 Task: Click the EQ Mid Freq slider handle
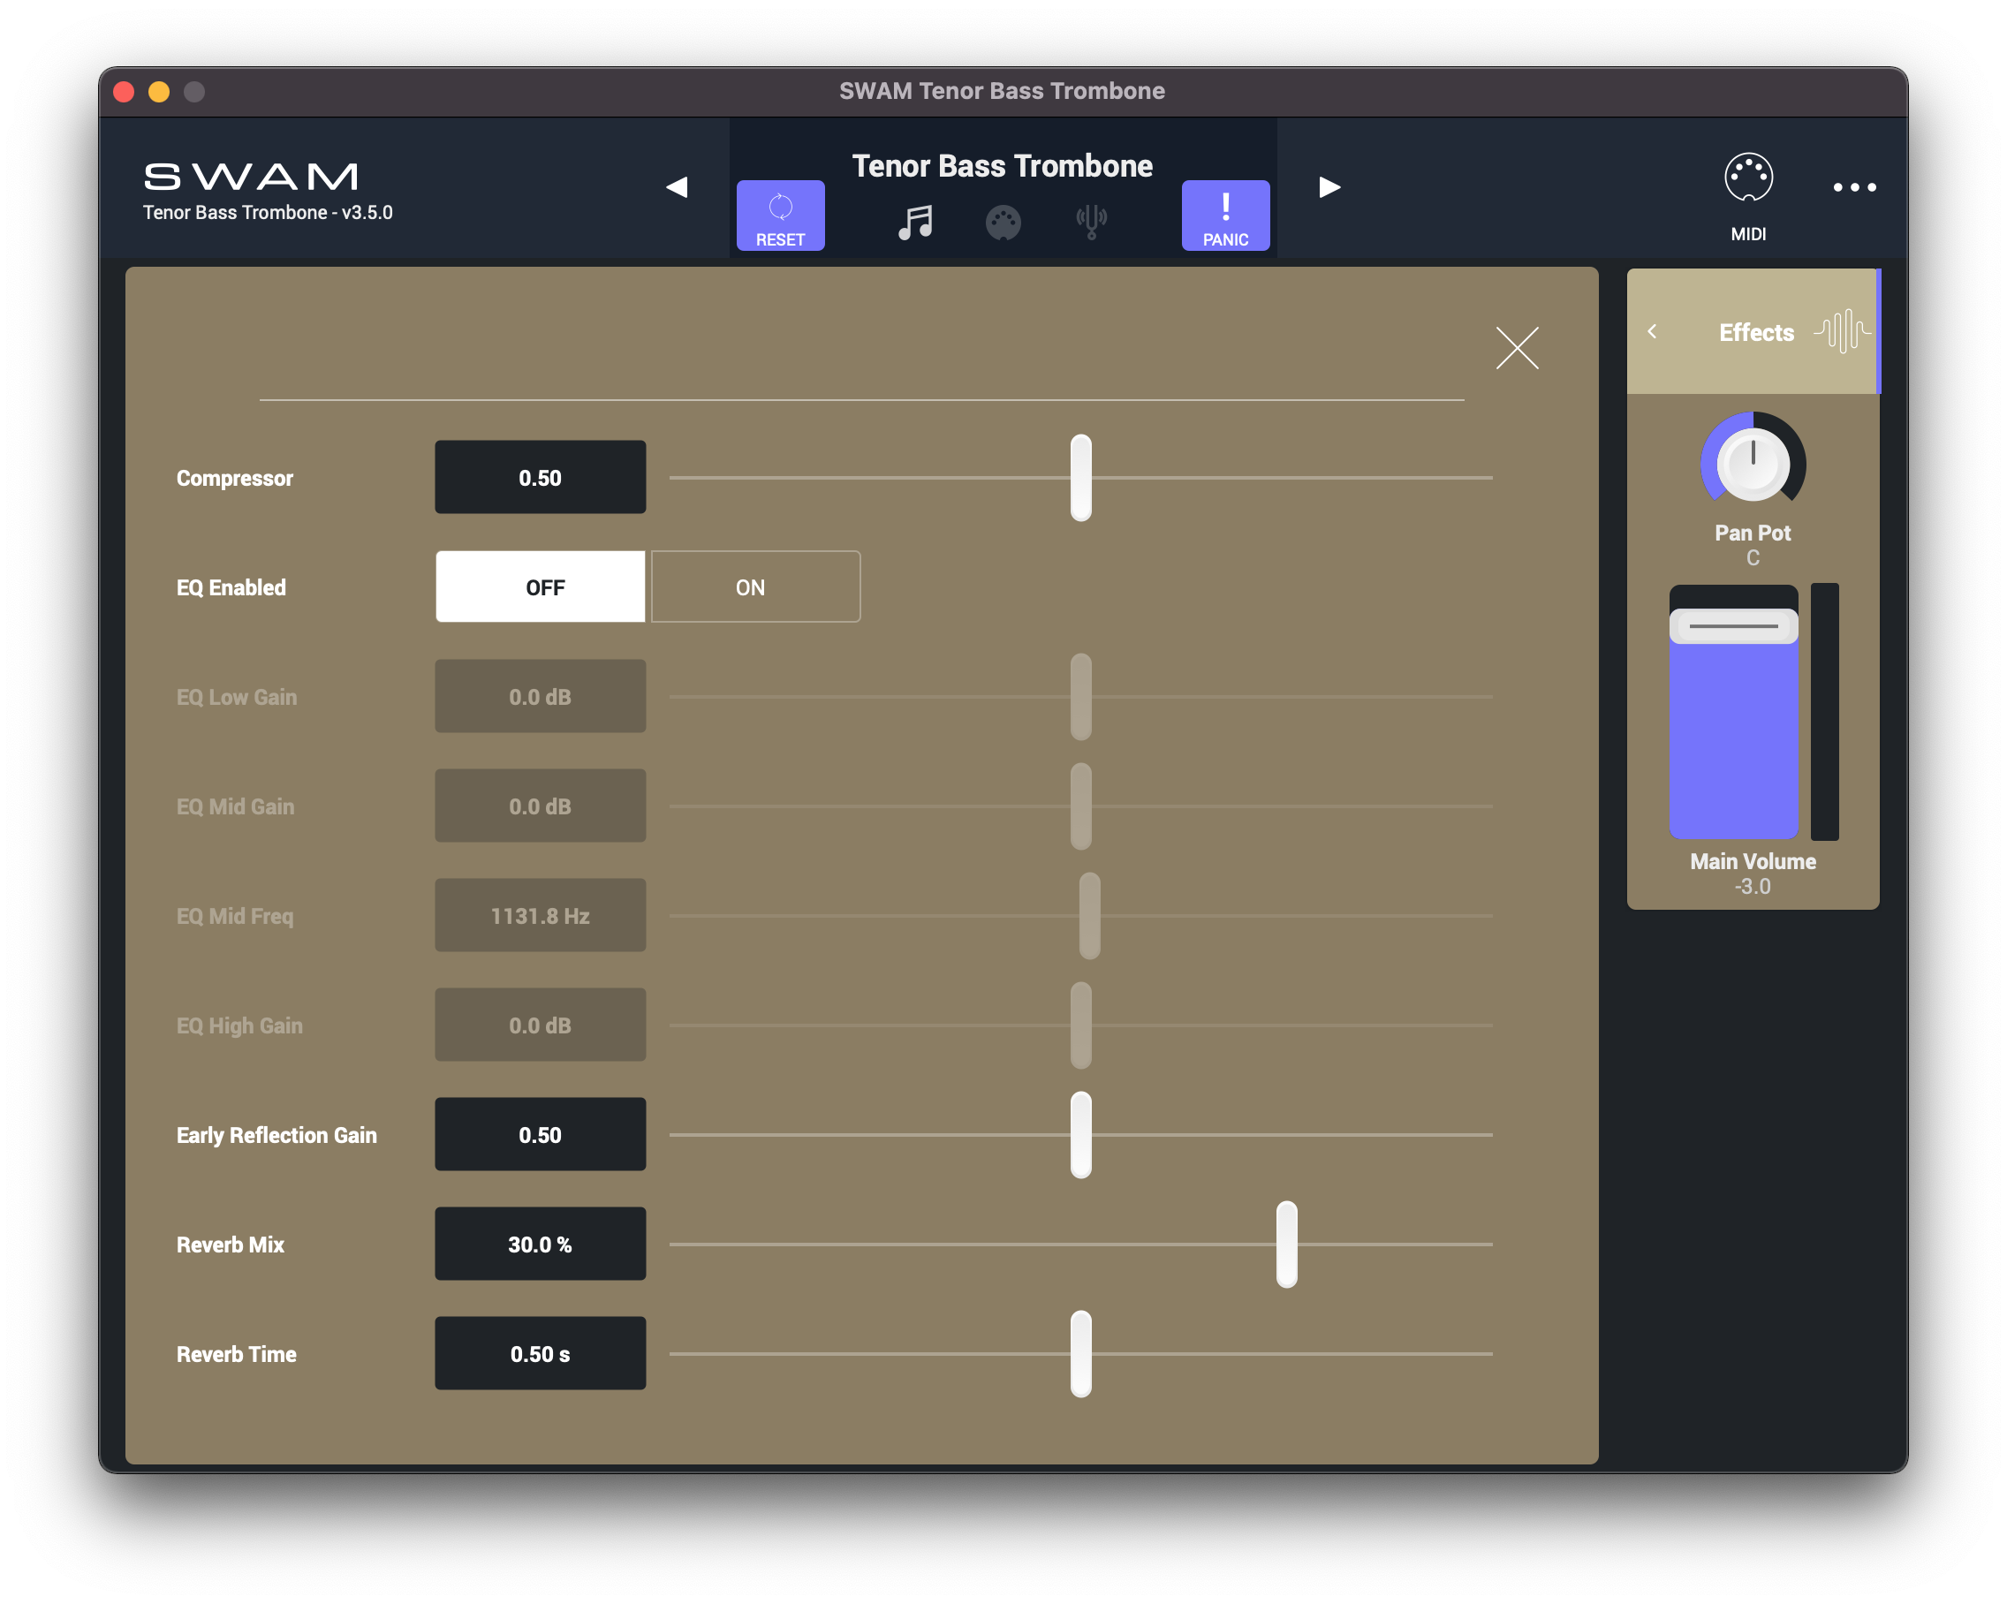pos(1090,916)
